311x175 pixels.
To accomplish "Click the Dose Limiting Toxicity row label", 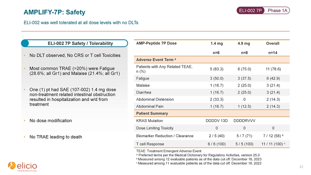I will pos(155,128).
